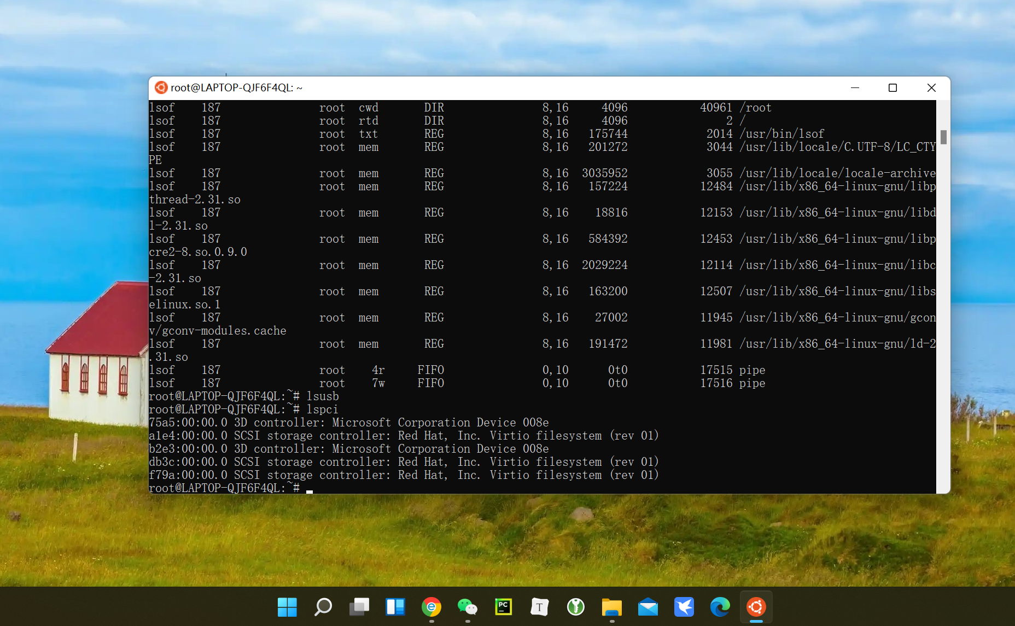Click the terminal vertical scrollbar thumb

coord(943,137)
